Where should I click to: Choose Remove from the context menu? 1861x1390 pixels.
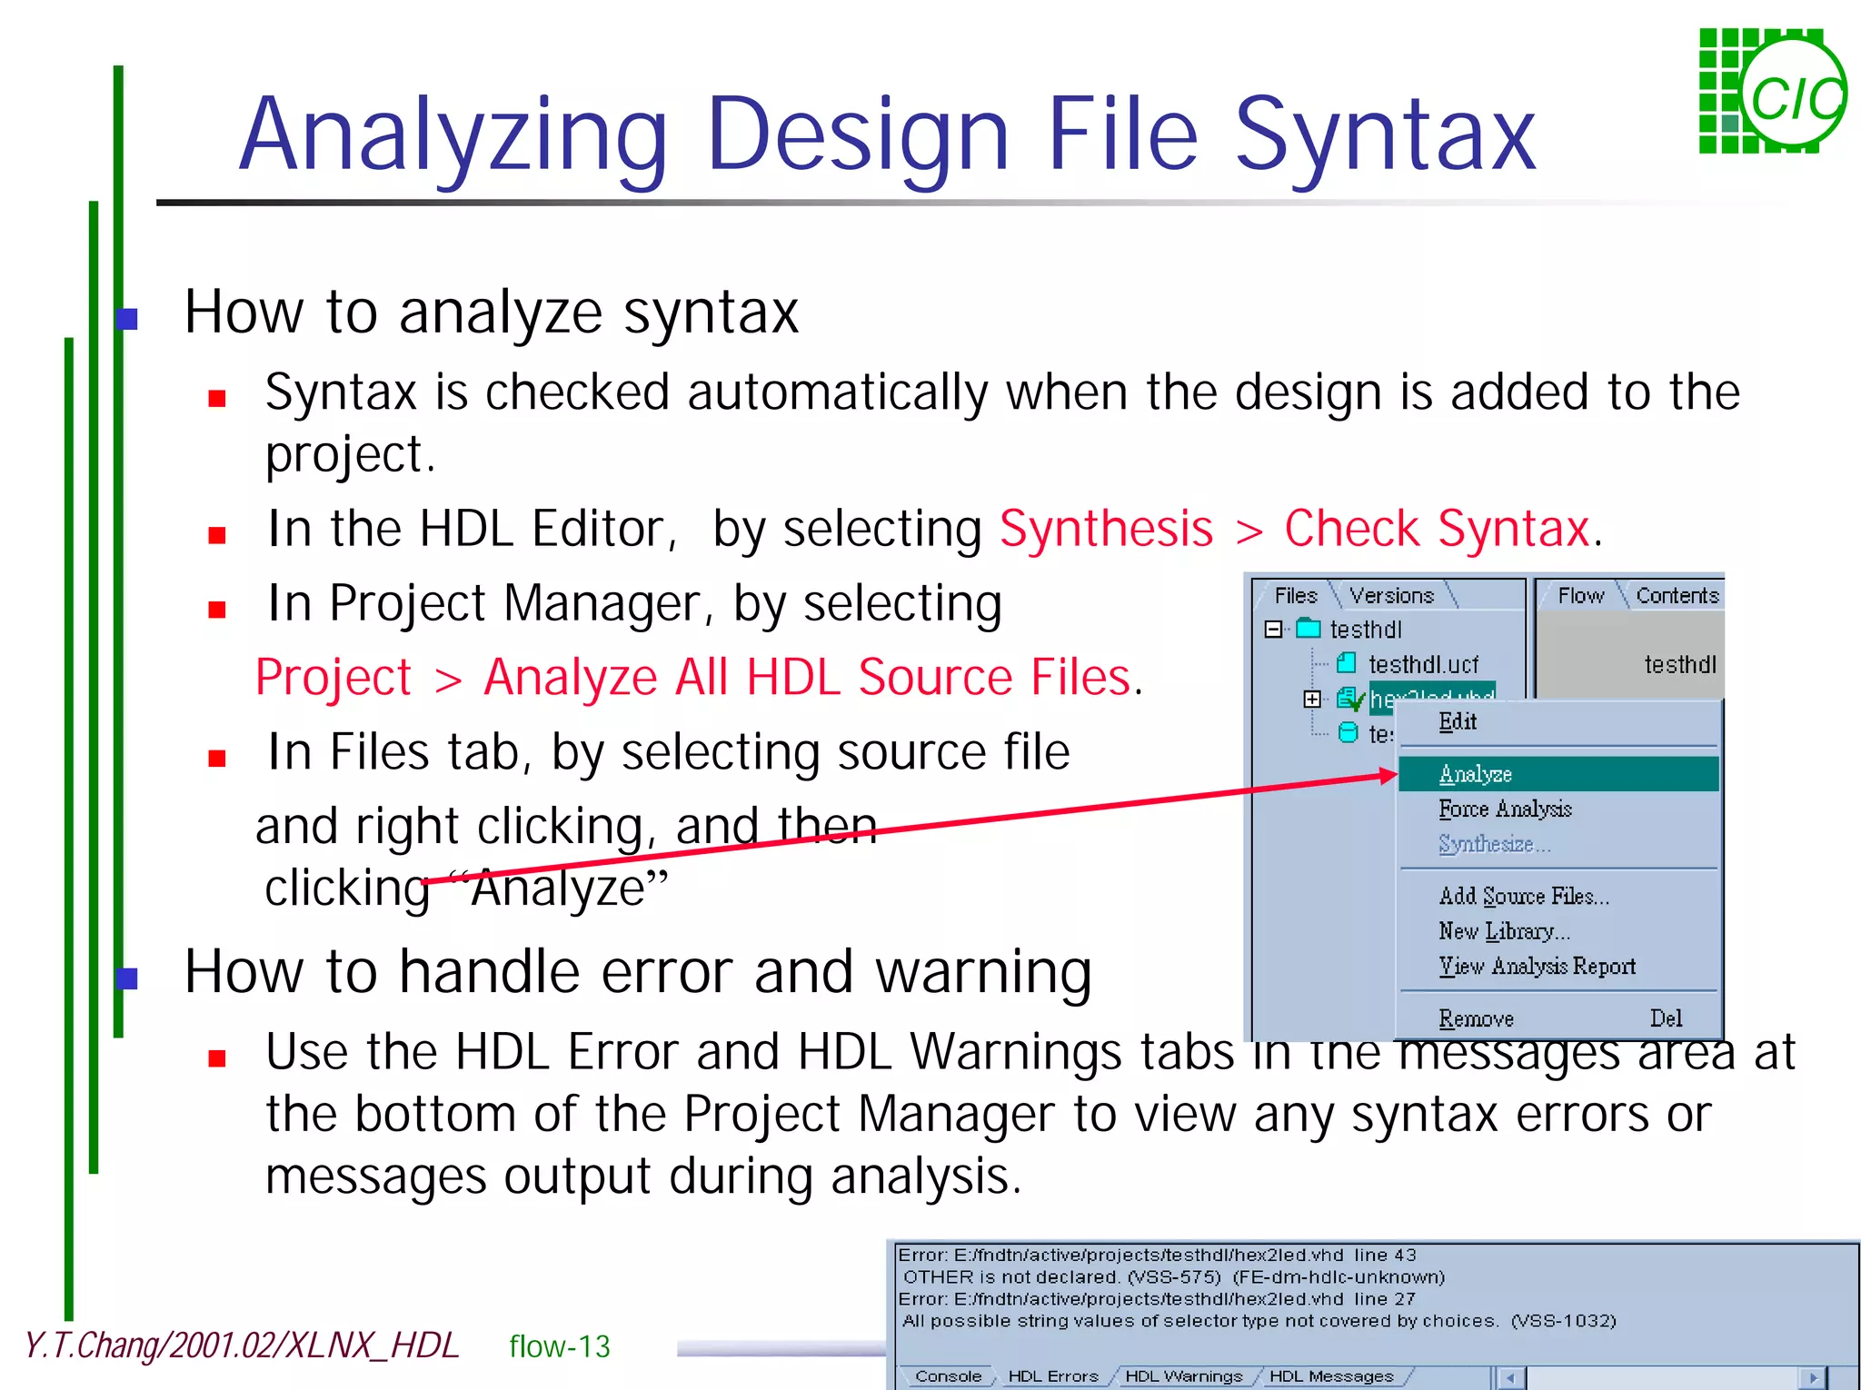click(x=1558, y=1018)
